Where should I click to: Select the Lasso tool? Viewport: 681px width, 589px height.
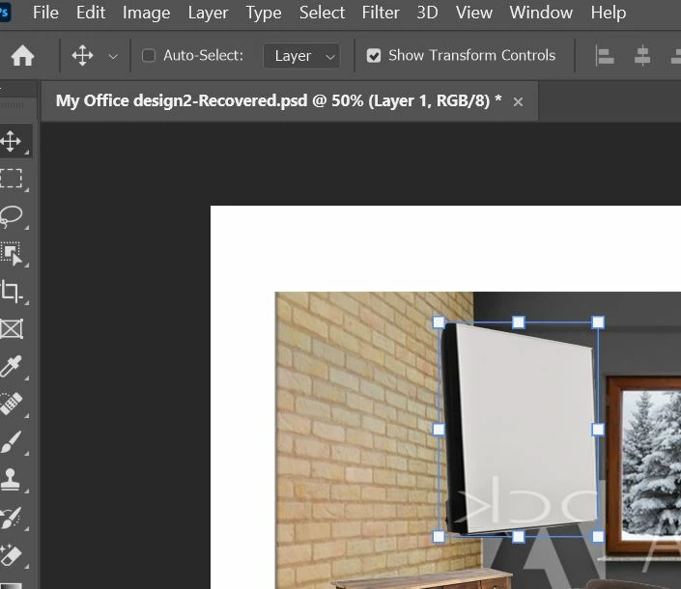pyautogui.click(x=11, y=216)
